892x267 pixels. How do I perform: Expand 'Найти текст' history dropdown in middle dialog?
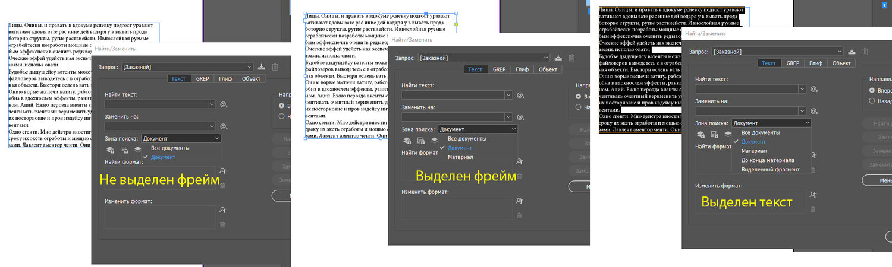coord(508,95)
